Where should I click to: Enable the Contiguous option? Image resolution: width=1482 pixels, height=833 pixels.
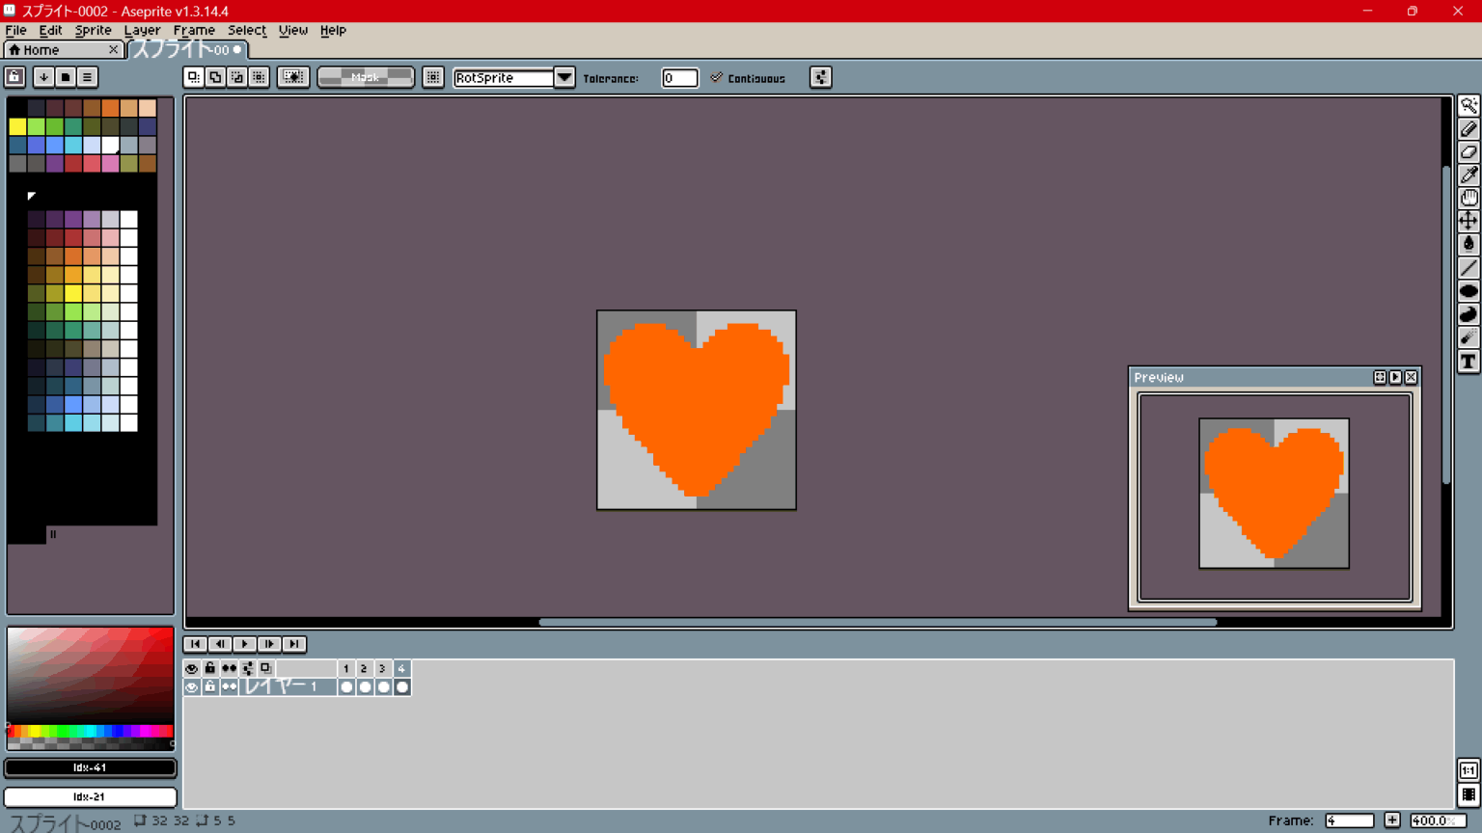[717, 77]
